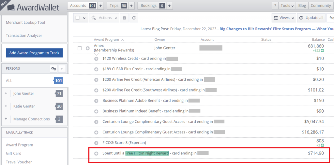Expand the FICO Score 8 (Experian) row

[x=96, y=143]
